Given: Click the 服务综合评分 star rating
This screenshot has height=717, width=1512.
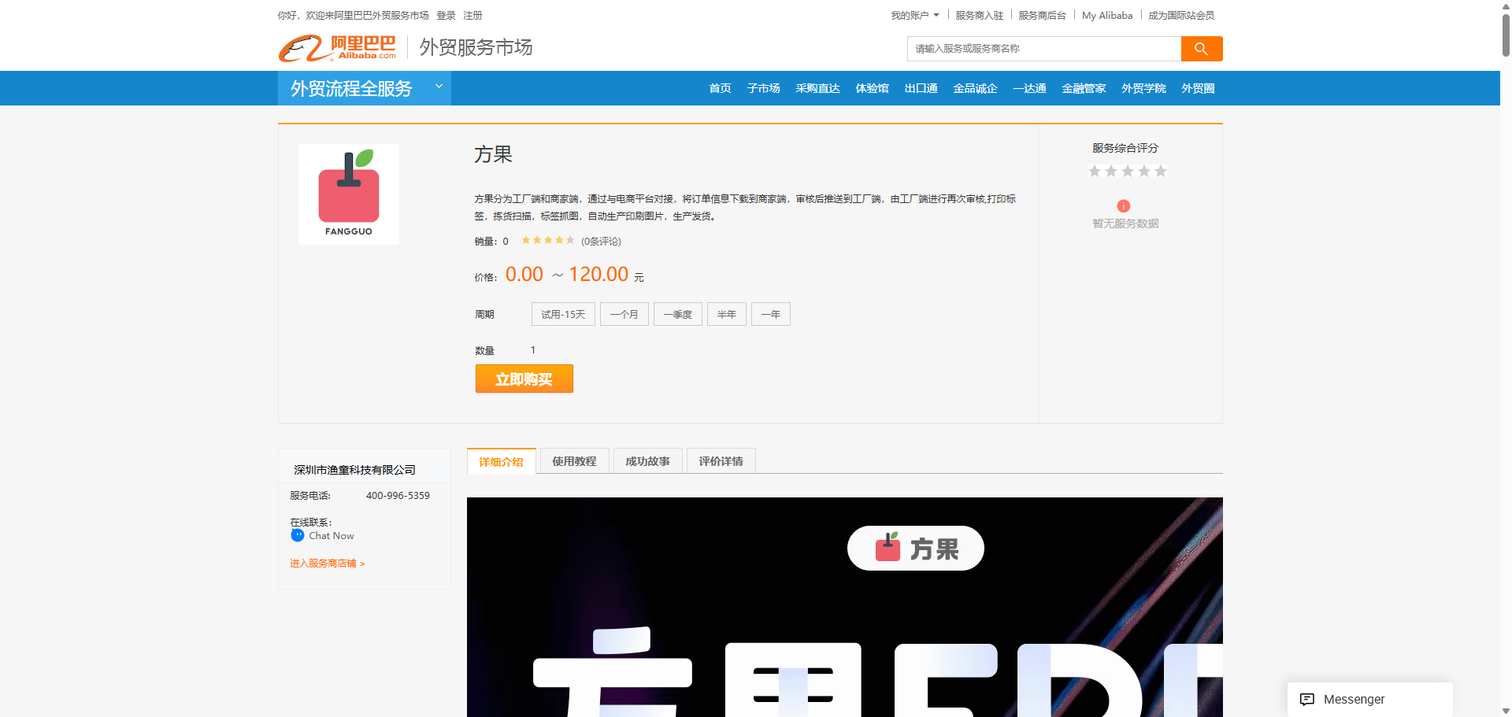Looking at the screenshot, I should [x=1128, y=172].
